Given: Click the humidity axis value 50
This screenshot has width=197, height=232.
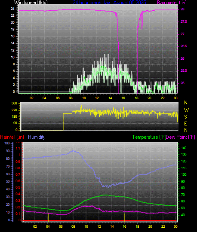Looking at the screenshot, I should [8, 181].
